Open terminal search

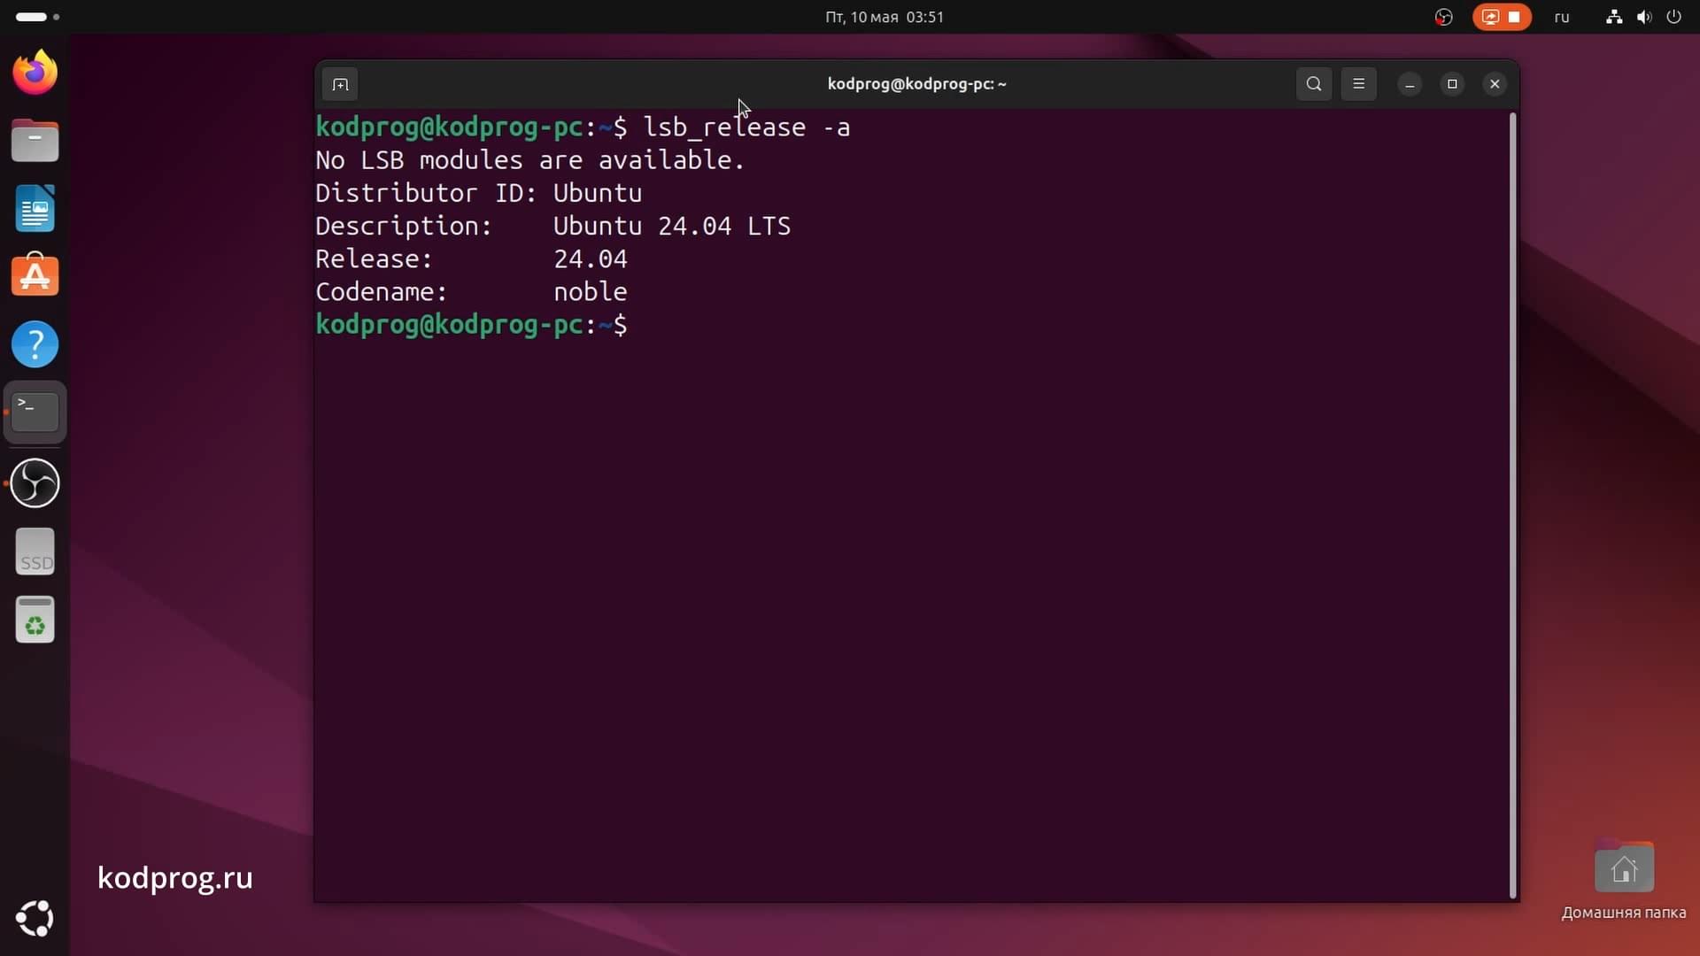point(1314,84)
